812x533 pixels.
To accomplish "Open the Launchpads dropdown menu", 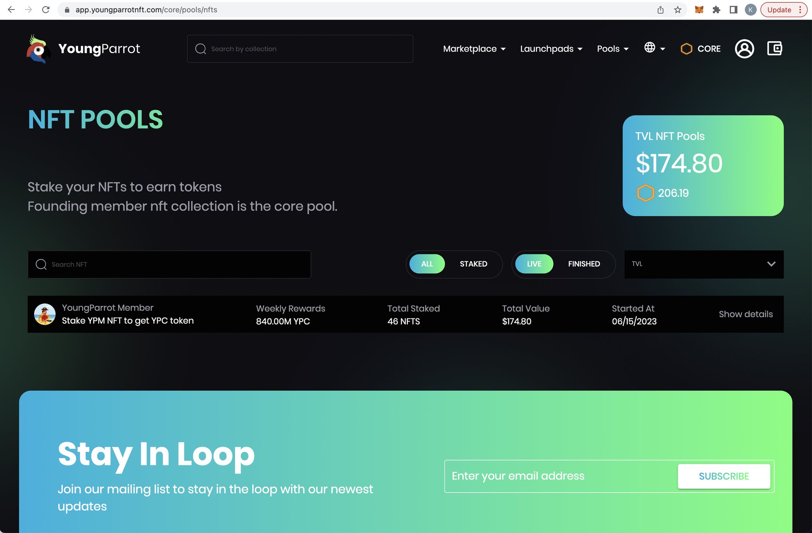I will (x=551, y=49).
